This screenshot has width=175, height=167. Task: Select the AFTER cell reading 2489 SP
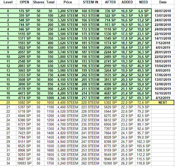point(110,57)
